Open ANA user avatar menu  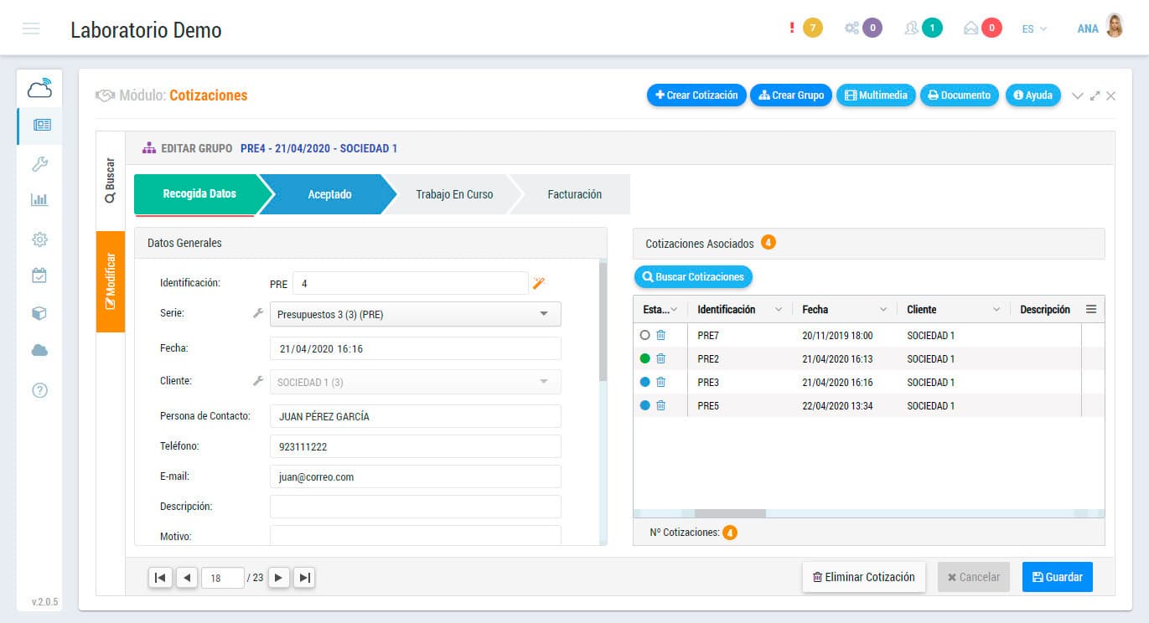pyautogui.click(x=1114, y=28)
